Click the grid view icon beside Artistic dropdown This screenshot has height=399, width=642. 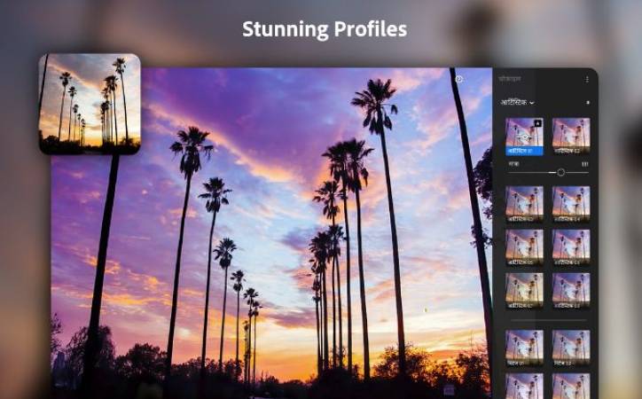tap(588, 102)
